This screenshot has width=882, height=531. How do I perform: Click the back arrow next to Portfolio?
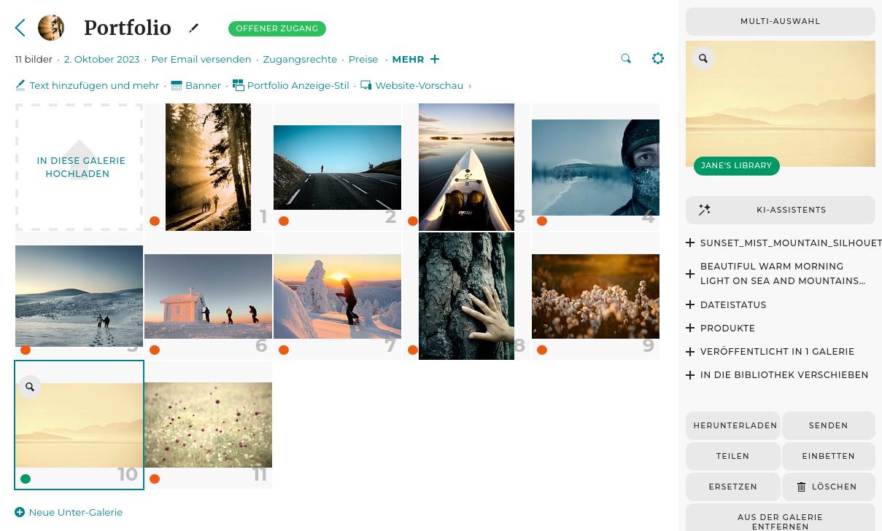click(x=20, y=28)
